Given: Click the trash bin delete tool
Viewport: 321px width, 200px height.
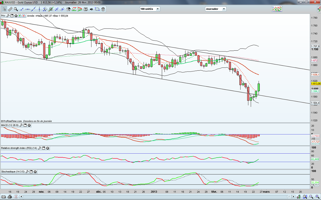Looking at the screenshot, I should (103, 9).
